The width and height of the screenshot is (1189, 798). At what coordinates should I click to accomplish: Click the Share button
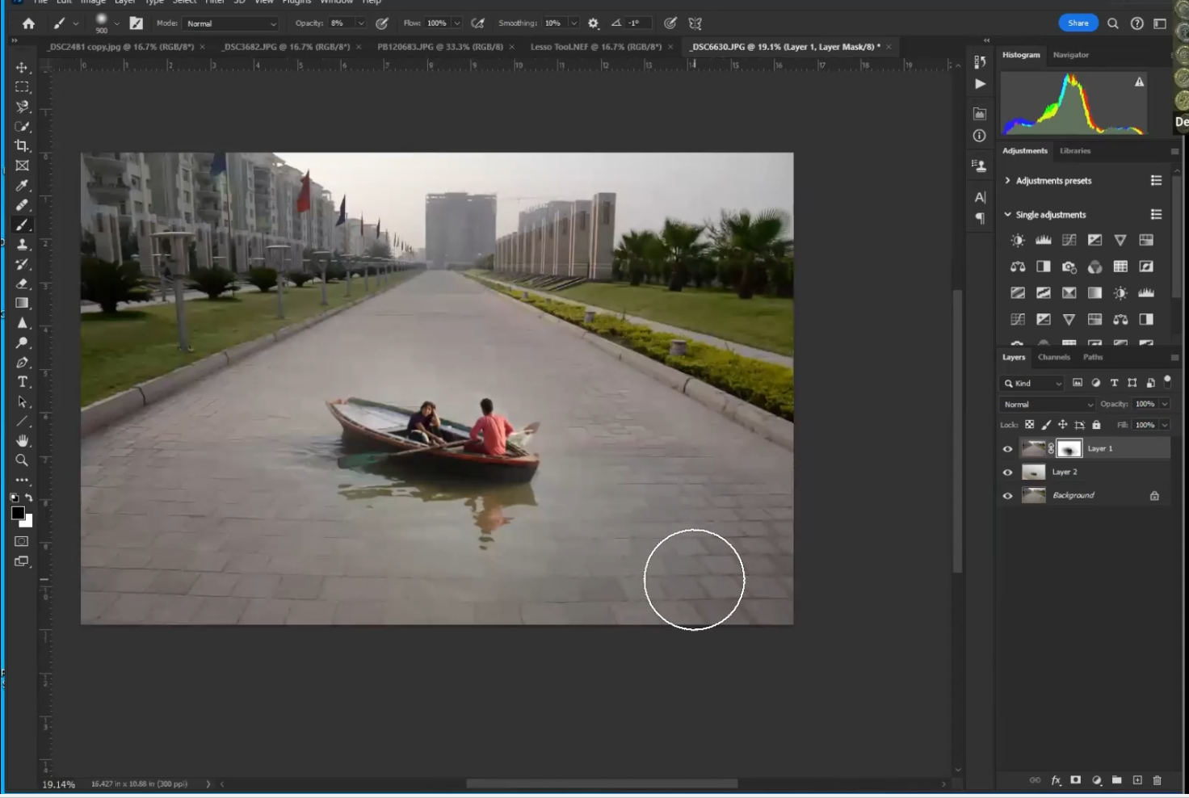pos(1078,23)
